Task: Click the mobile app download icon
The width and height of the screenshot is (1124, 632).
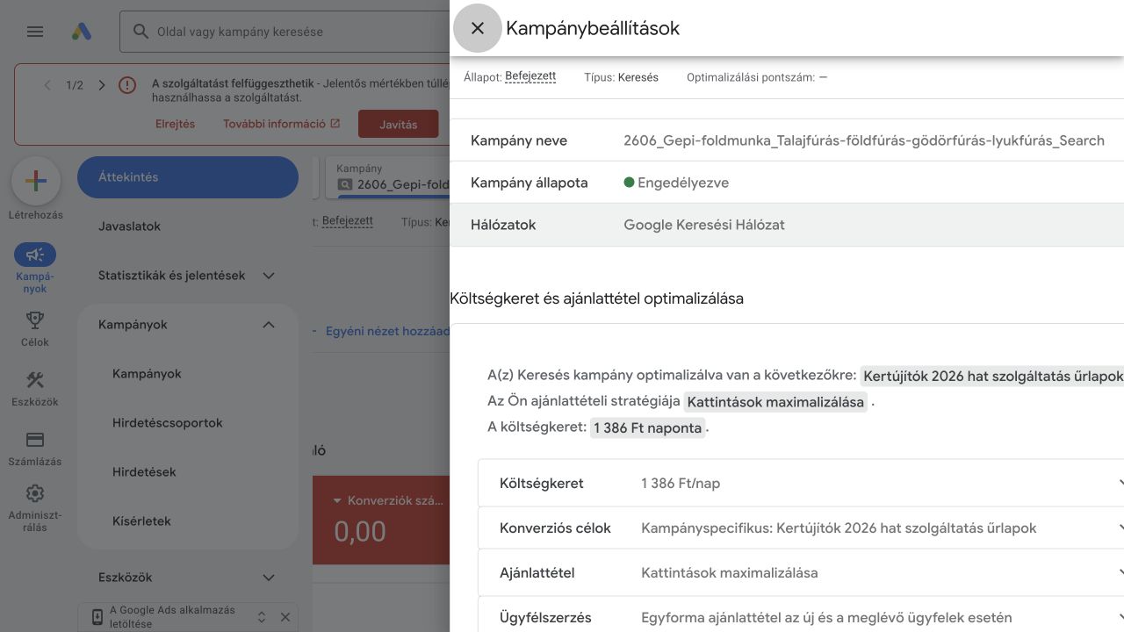Action: 97,617
